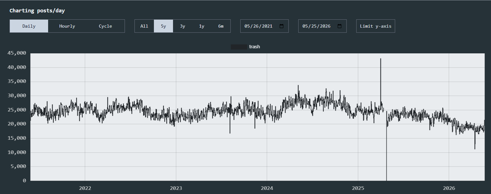
Task: Click the 2022 label on x-axis
Action: pyautogui.click(x=85, y=188)
